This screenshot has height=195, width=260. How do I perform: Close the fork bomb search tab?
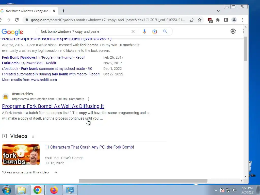tap(54, 11)
